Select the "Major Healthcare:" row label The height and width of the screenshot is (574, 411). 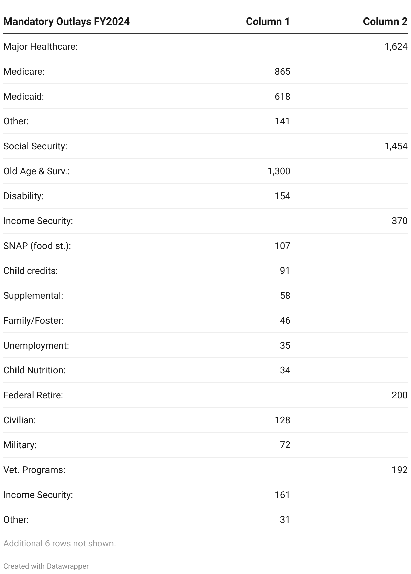[40, 47]
